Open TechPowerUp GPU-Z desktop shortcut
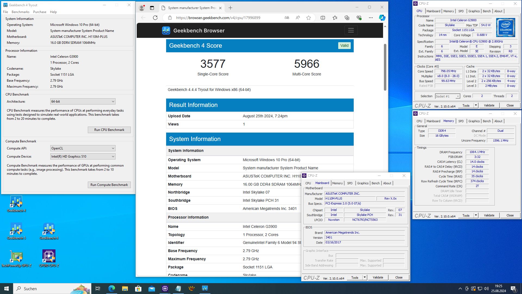Screen dimensions: 522x294 (x=16, y=259)
